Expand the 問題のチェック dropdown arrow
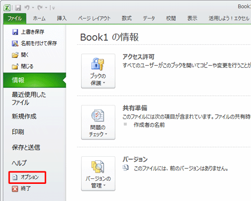The height and width of the screenshot is (201, 251). (x=106, y=134)
